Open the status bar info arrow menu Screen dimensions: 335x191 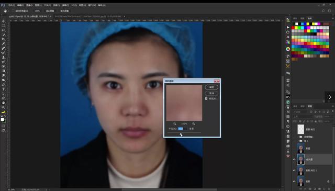(46, 189)
